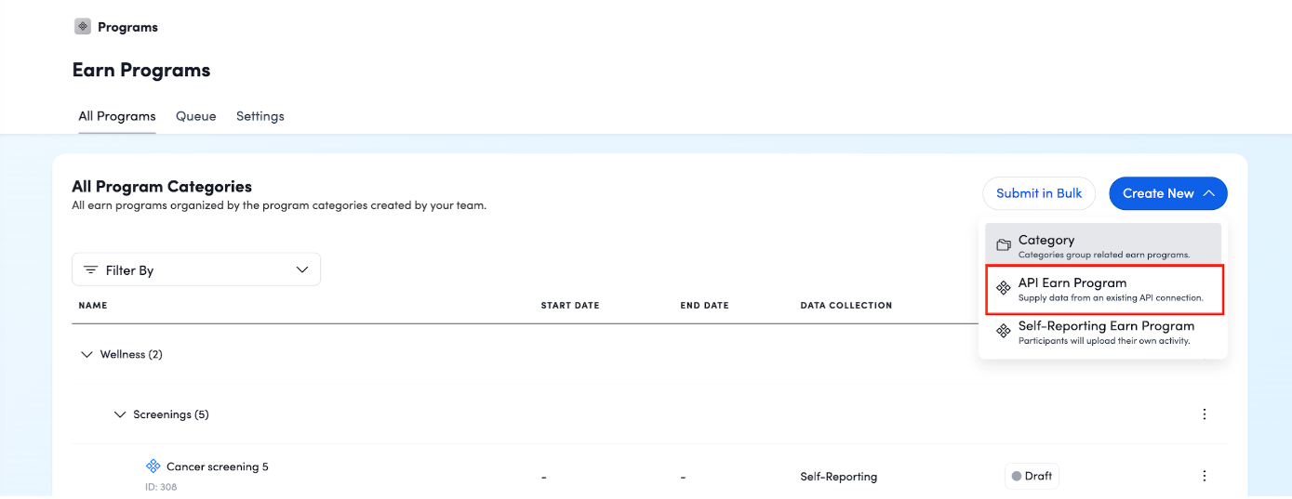This screenshot has height=499, width=1292.
Task: Open the Cancer screening 5 kebab menu
Action: click(x=1205, y=476)
